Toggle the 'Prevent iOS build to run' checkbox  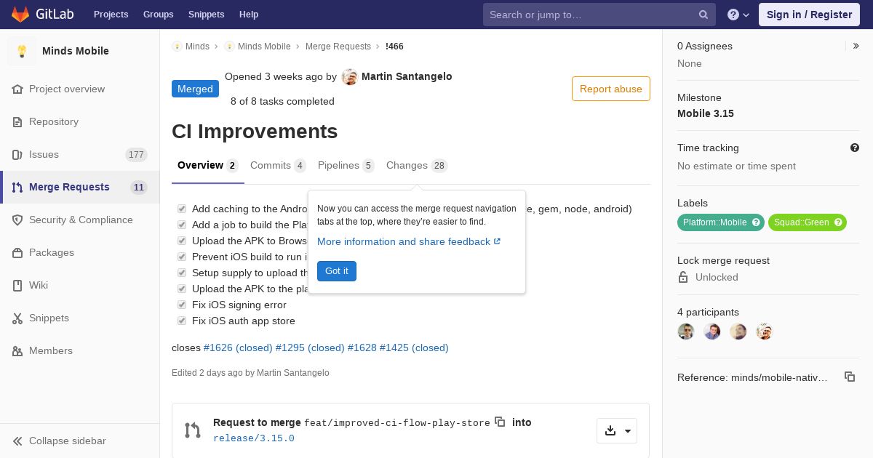click(x=182, y=257)
